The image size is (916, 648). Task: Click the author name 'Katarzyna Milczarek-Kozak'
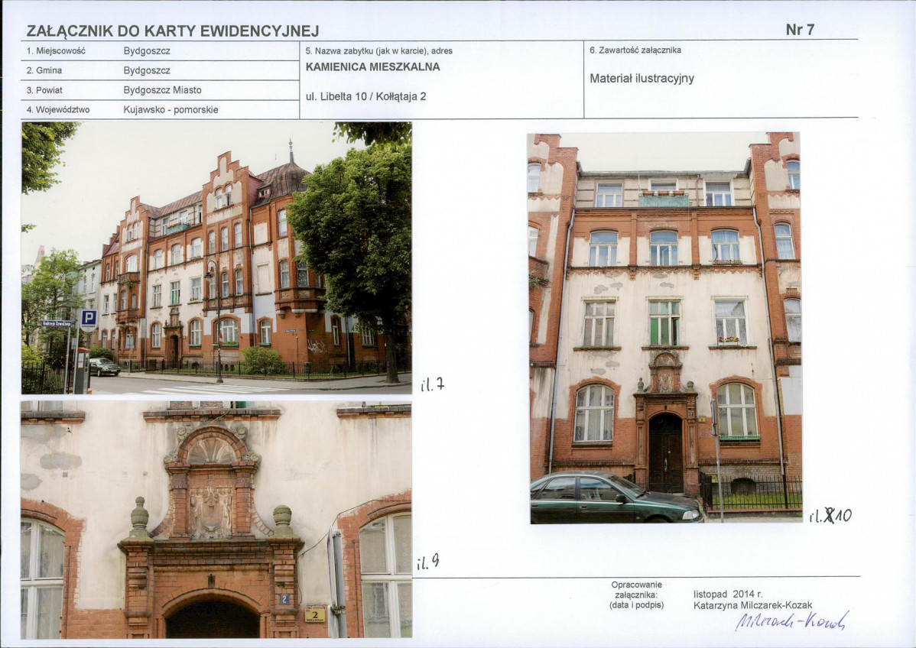point(752,605)
